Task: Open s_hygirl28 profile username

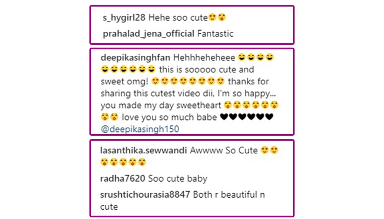Action: [124, 18]
